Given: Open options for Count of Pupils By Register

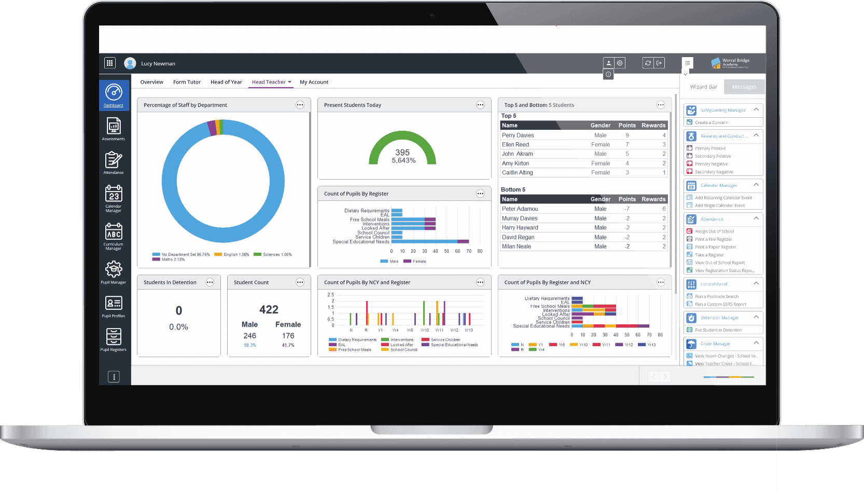Looking at the screenshot, I should [480, 194].
